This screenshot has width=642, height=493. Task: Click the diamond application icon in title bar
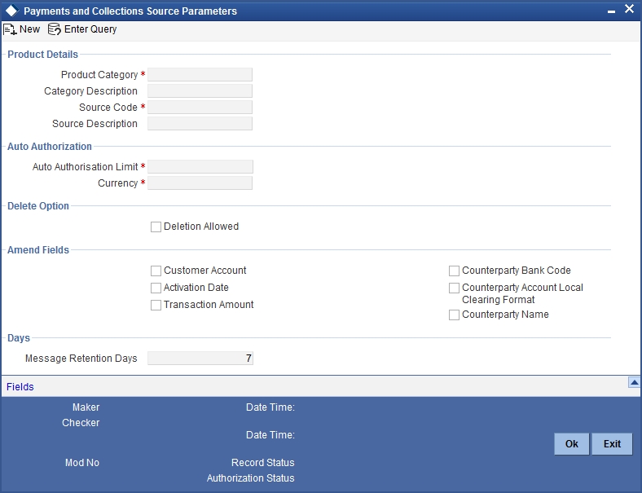coord(12,11)
